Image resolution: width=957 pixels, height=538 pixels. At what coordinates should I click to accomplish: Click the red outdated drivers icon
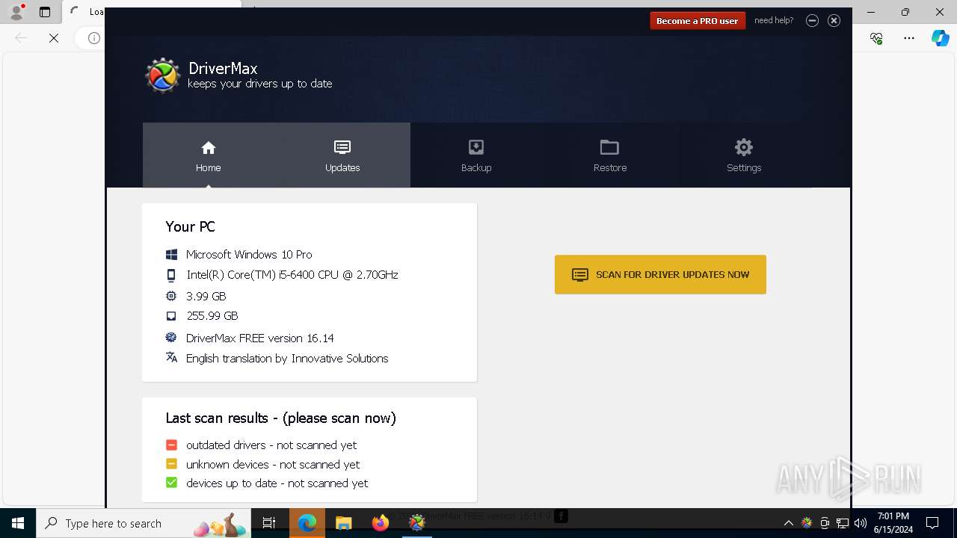[171, 445]
